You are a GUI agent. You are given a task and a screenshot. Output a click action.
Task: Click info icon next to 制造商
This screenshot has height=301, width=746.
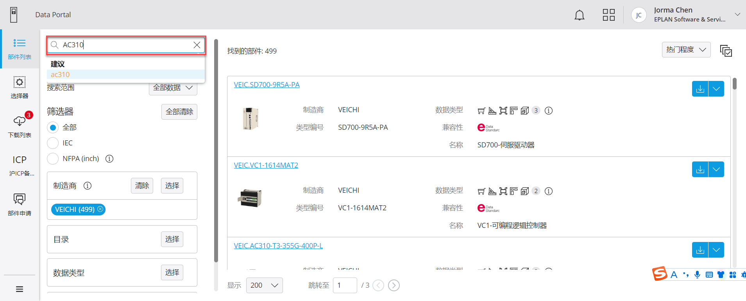click(88, 186)
